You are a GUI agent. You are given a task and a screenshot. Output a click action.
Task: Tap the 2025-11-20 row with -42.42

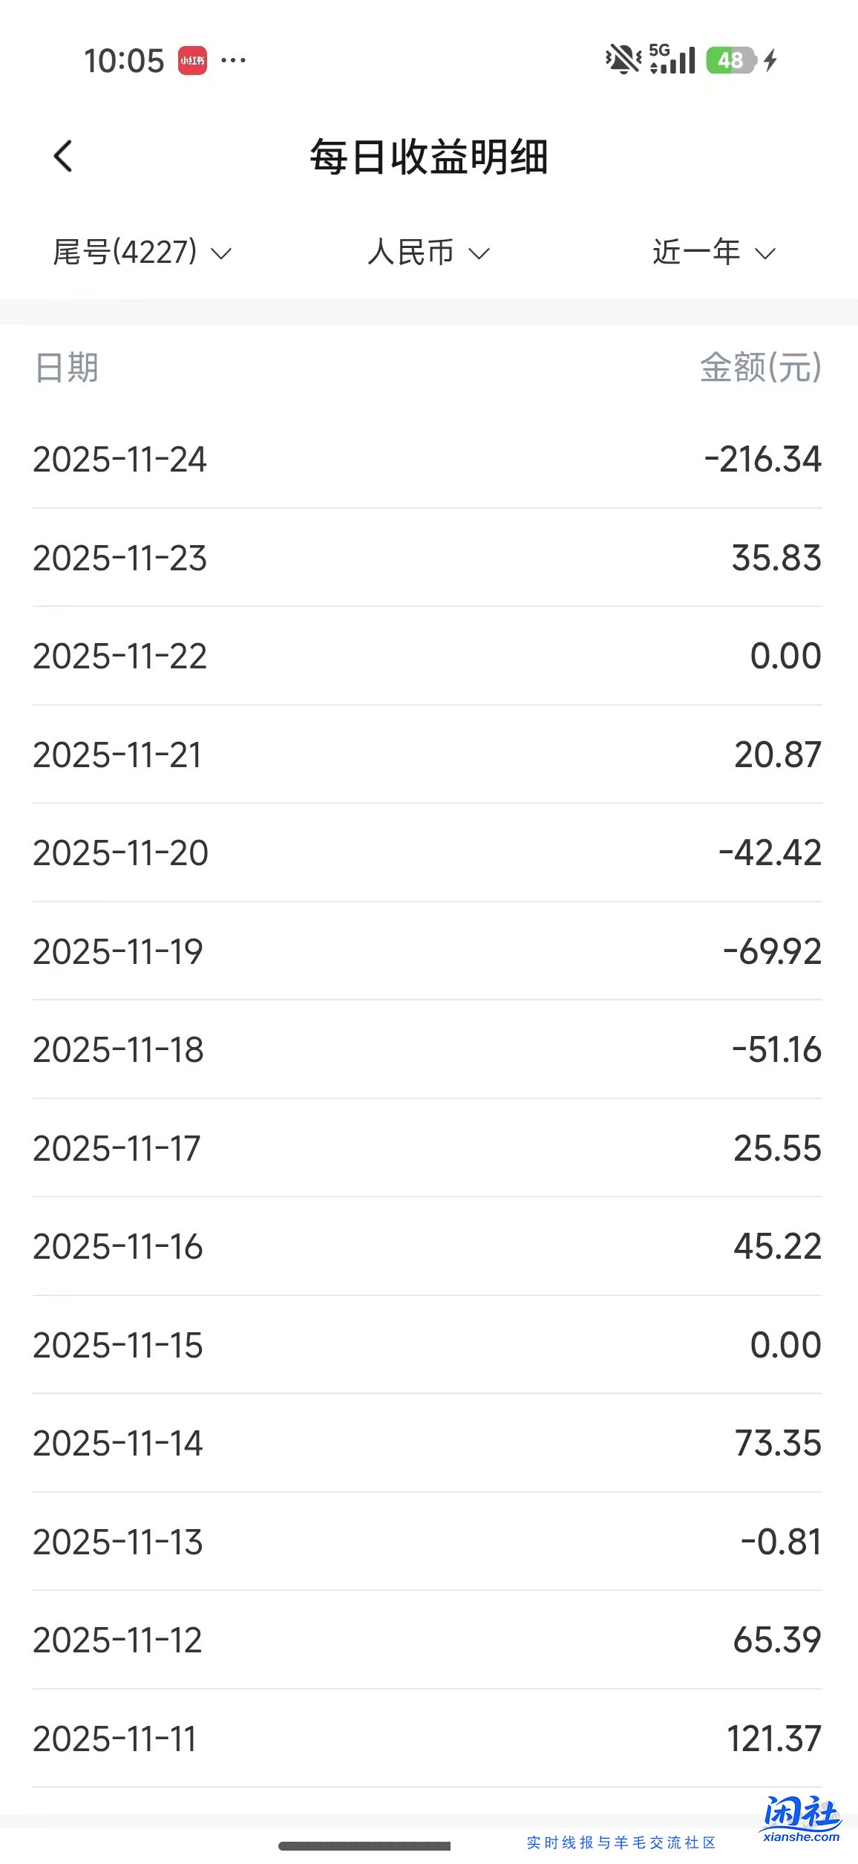click(x=428, y=853)
